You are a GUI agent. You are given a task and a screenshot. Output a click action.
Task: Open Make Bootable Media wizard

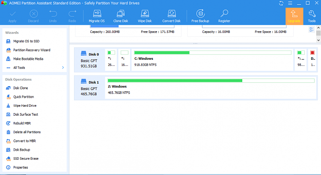click(x=25, y=59)
